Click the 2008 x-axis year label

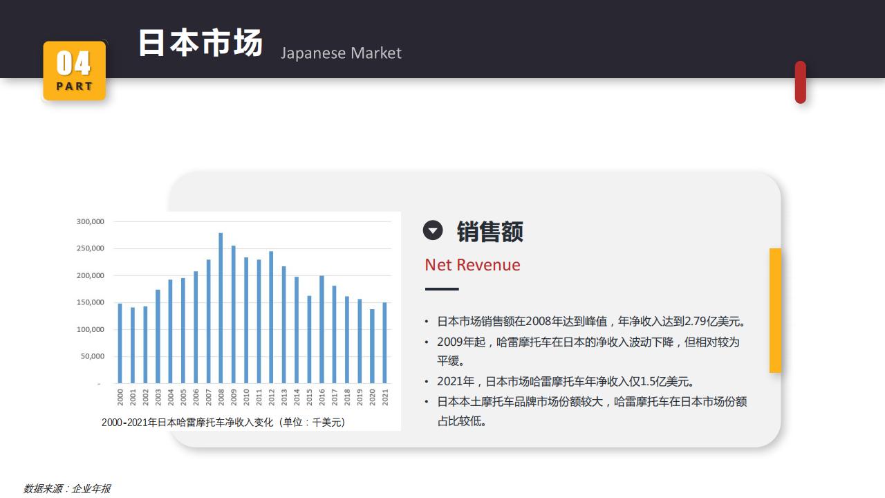[x=221, y=397]
